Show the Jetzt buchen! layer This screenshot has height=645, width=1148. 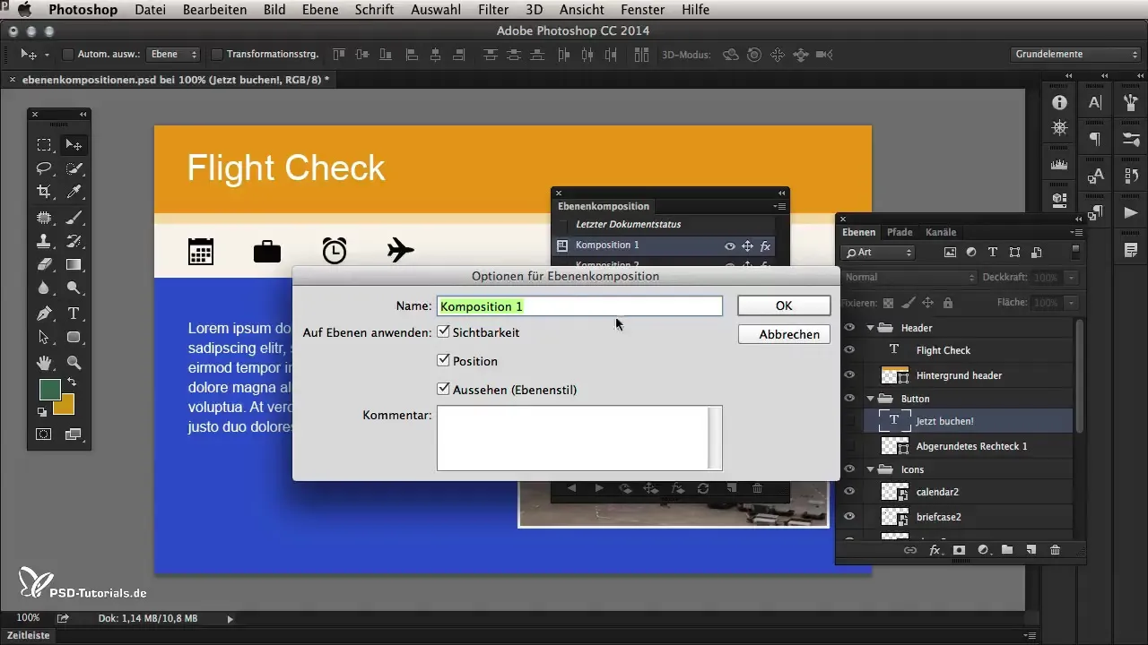pyautogui.click(x=849, y=421)
